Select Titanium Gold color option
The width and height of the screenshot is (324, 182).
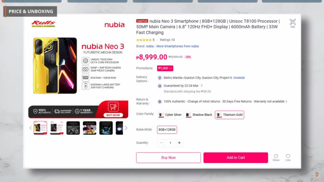[229, 115]
